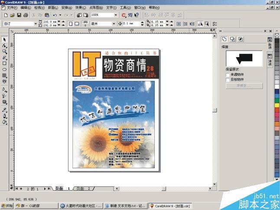Open the 文字(T) menu
Viewport: 280px width, 210px height.
111,8
